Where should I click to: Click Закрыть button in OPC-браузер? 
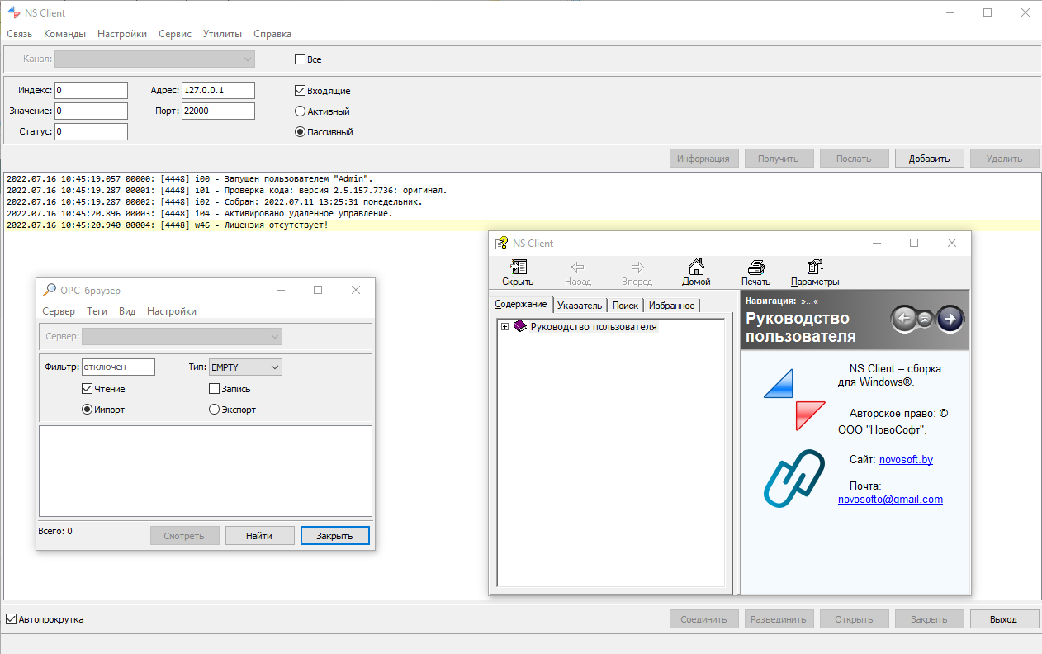[334, 536]
